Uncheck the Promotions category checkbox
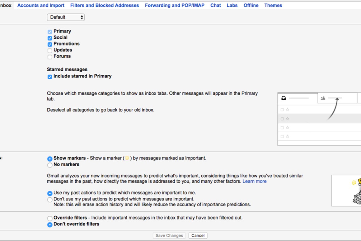The width and height of the screenshot is (361, 241). (x=50, y=44)
